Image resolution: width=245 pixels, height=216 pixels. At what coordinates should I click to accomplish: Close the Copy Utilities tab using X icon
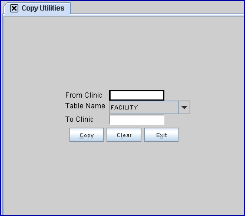tap(14, 8)
